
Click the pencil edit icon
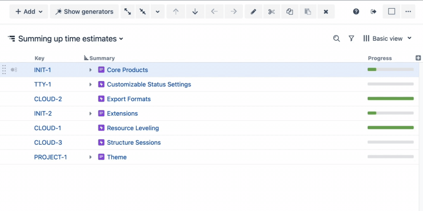pyautogui.click(x=253, y=12)
